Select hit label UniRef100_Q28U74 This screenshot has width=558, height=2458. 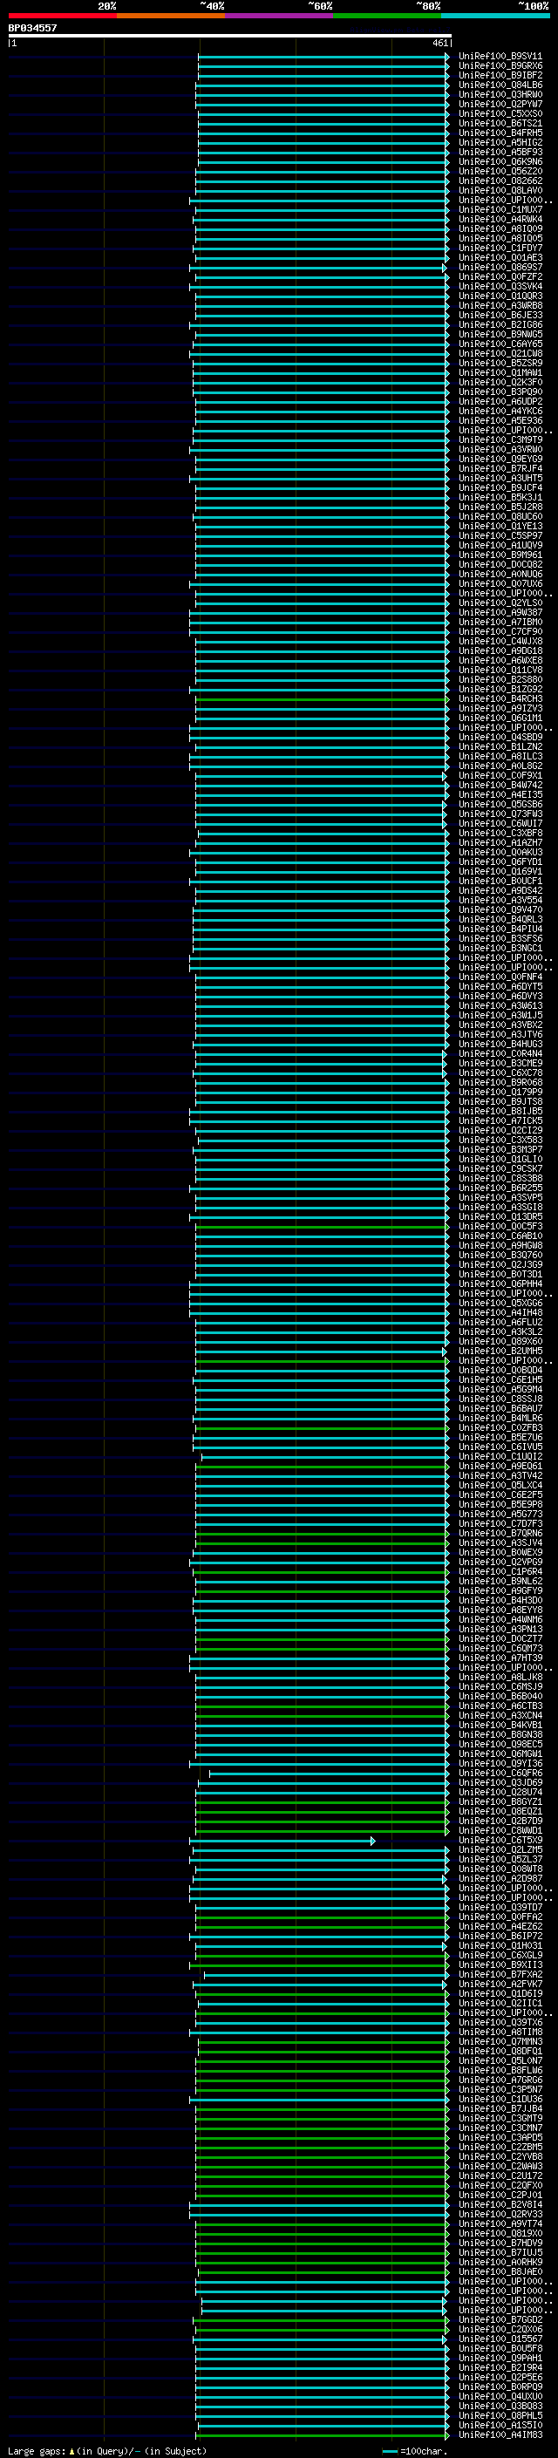point(500,1792)
